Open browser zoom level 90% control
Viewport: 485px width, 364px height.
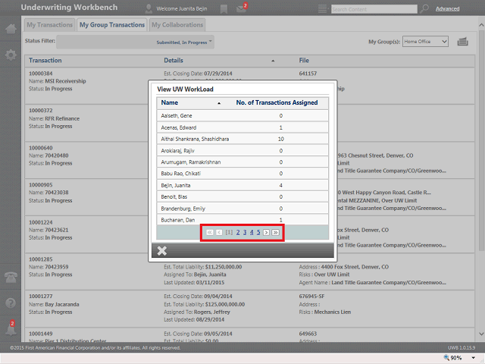pos(453,358)
